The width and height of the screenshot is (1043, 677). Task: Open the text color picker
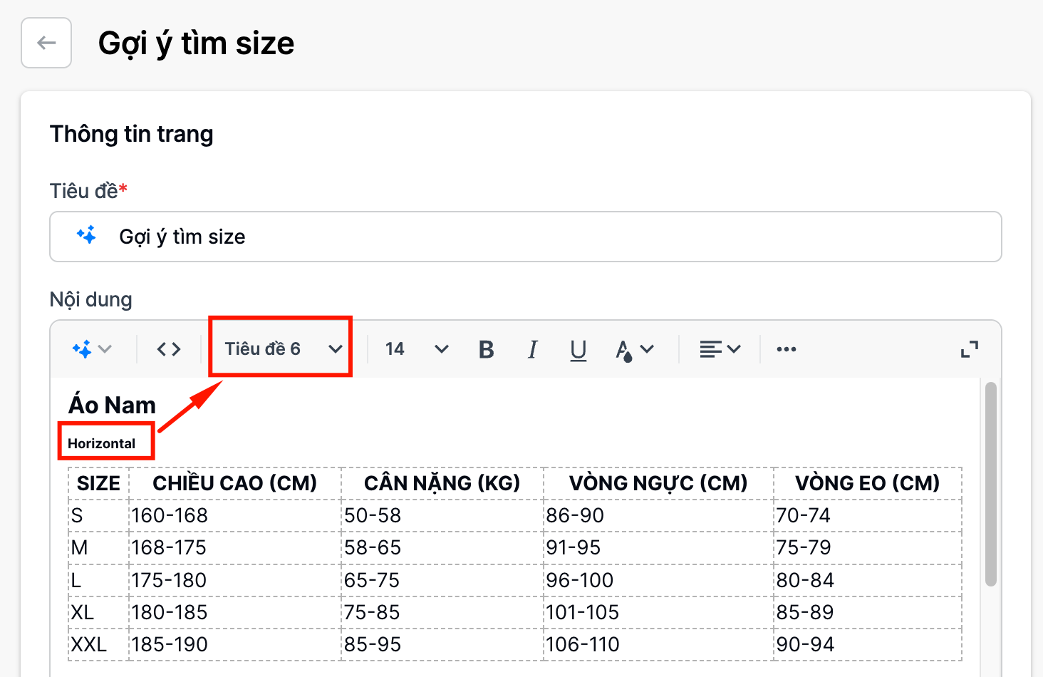(634, 349)
